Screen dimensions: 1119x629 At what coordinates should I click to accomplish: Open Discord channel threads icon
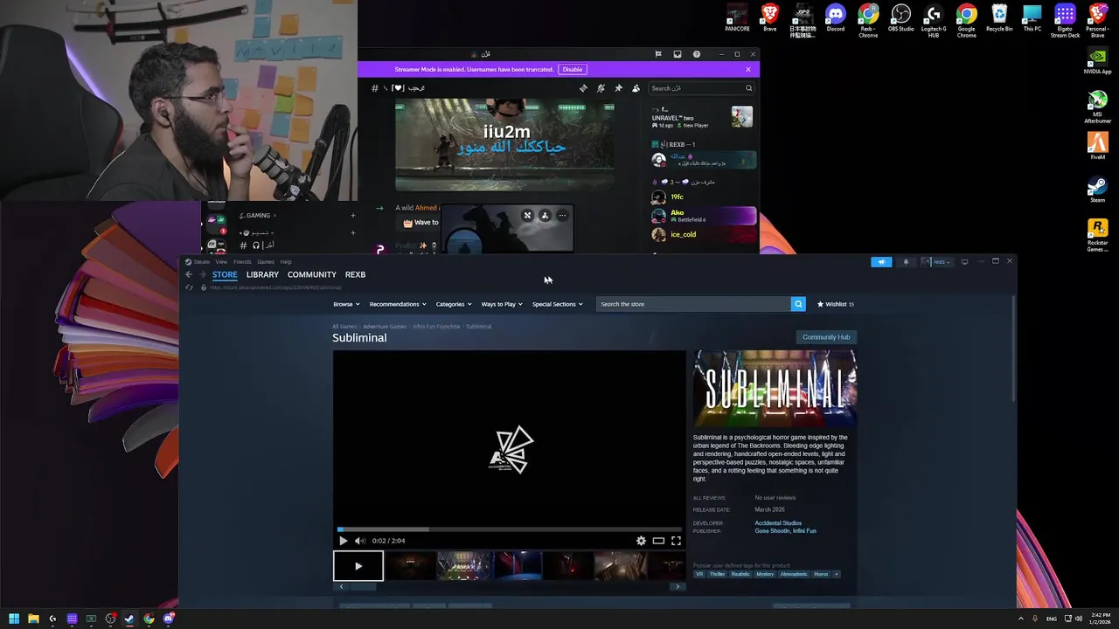(583, 88)
